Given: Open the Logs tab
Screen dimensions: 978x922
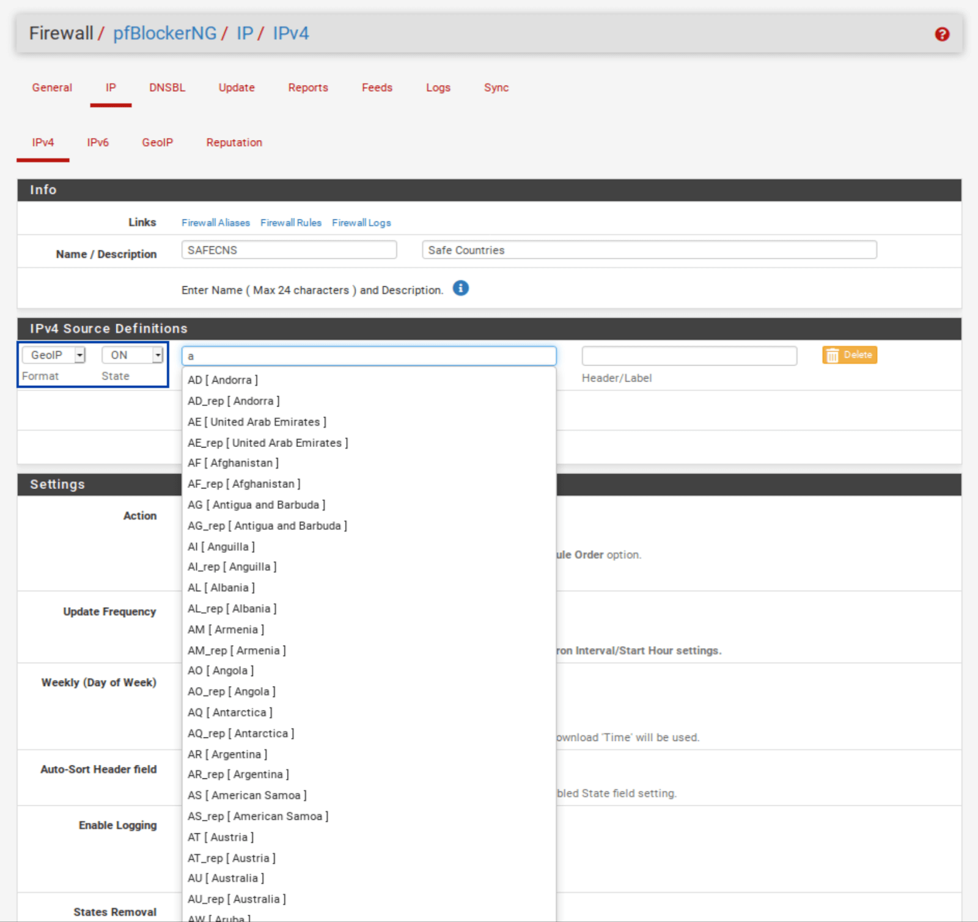Looking at the screenshot, I should coord(438,87).
